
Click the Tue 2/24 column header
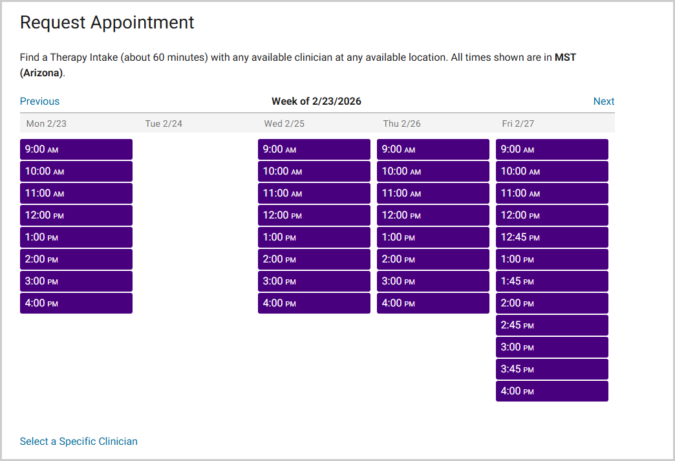(x=164, y=123)
